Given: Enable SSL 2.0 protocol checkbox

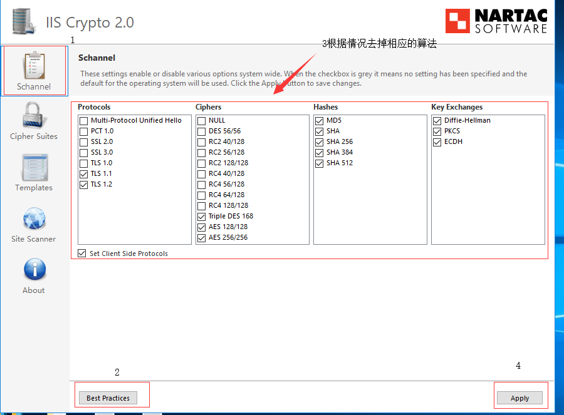Looking at the screenshot, I should click(x=83, y=142).
